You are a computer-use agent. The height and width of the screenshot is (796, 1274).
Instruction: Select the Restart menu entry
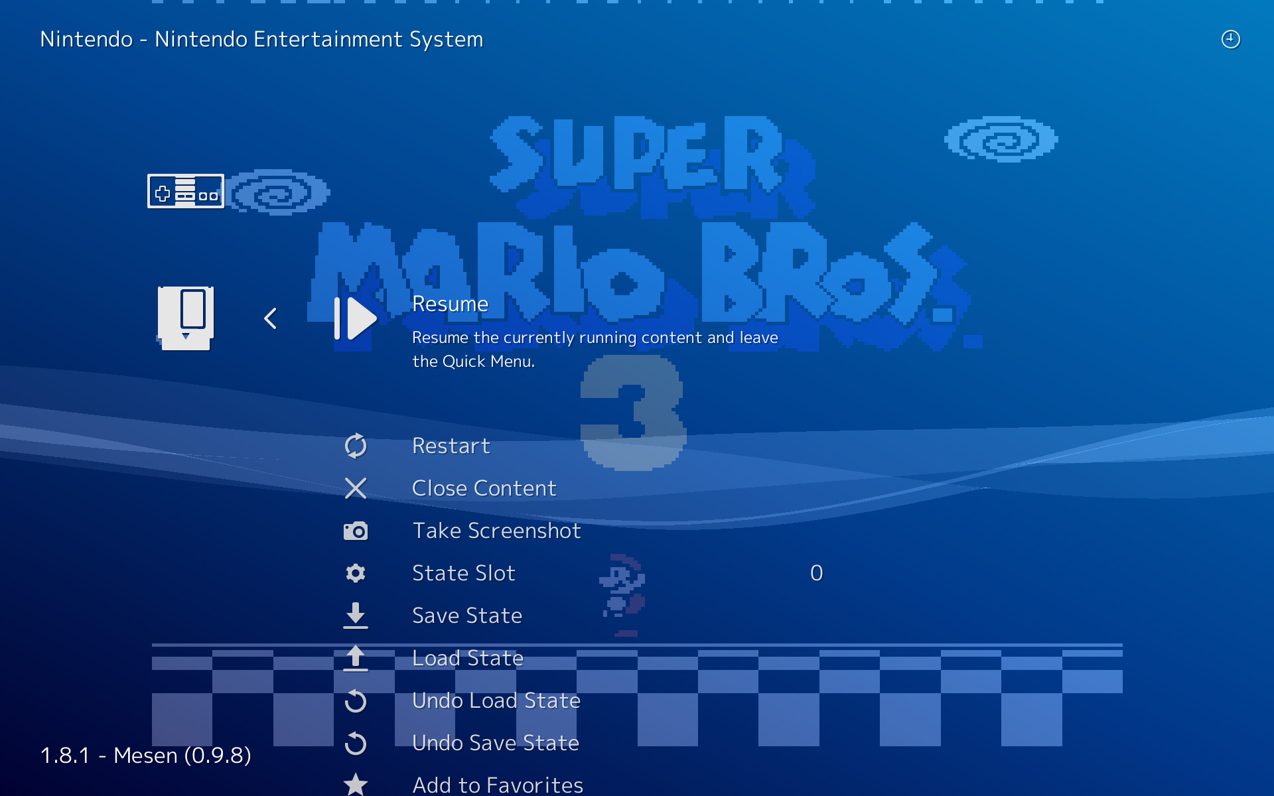coord(451,446)
